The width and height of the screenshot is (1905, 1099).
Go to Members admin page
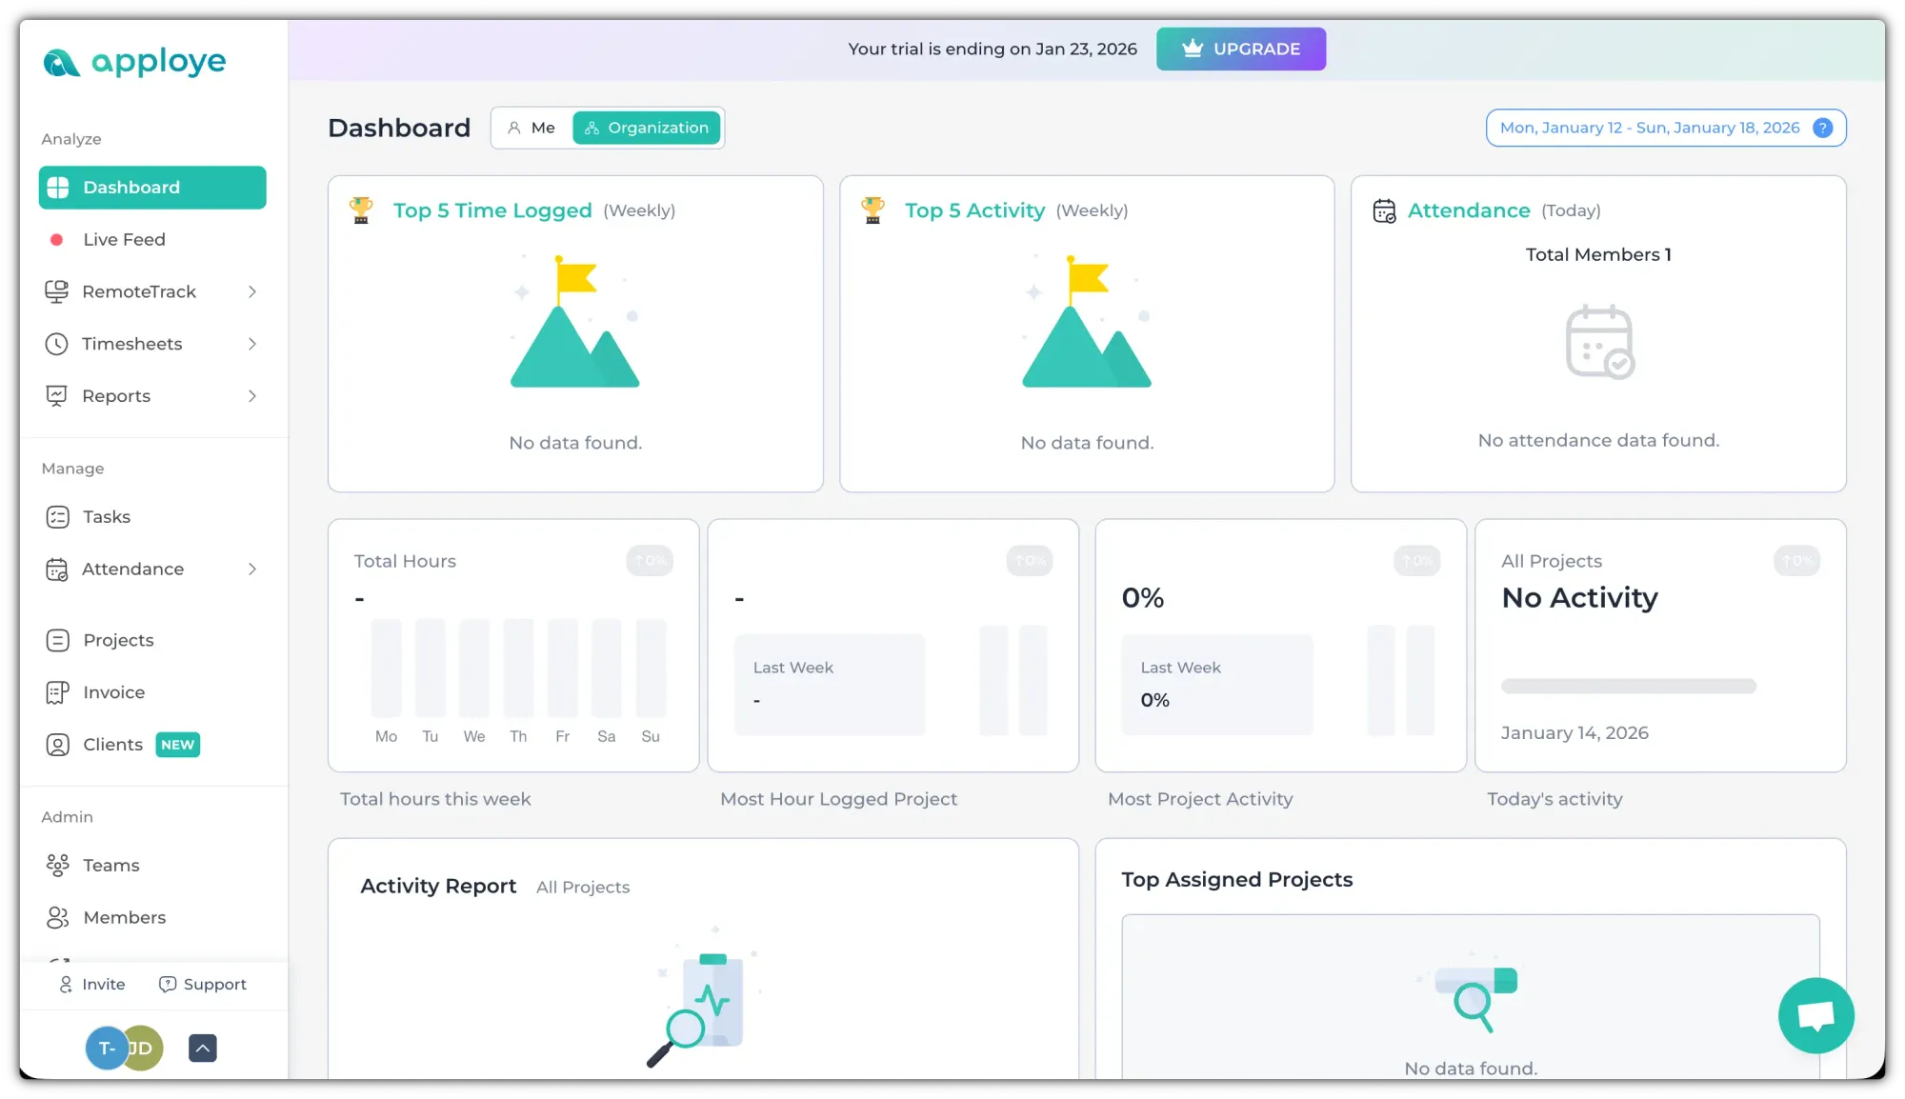click(x=124, y=917)
